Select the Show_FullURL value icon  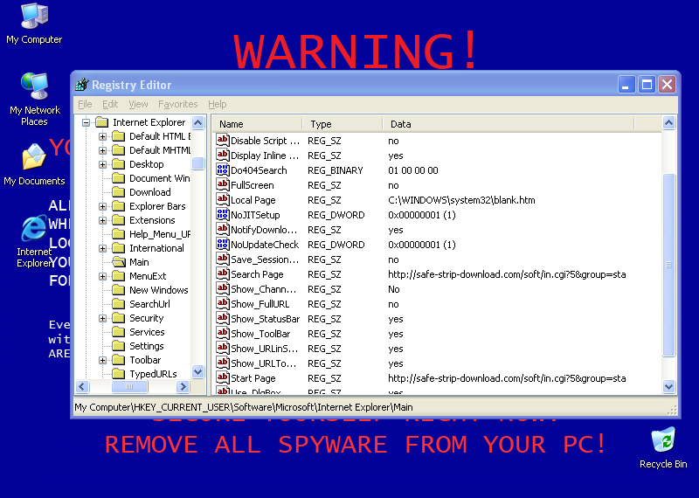[x=223, y=304]
